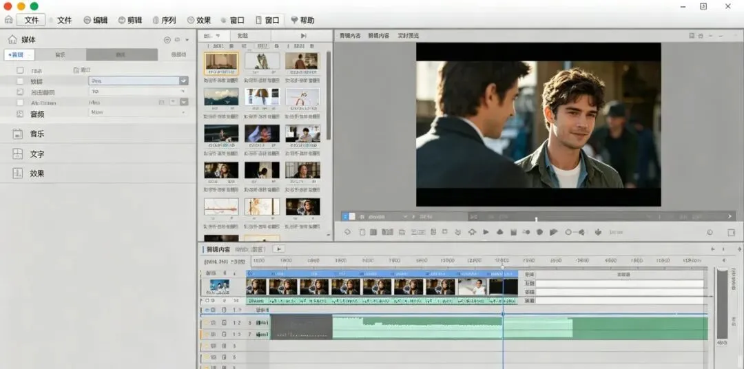Image resolution: width=744 pixels, height=369 pixels.
Task: Tick the checkbox beside the Ato row
Action: coord(20,103)
